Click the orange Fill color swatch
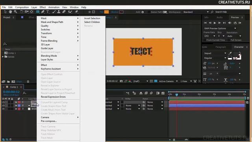Viewport: 252px width, 142px height. (x=106, y=12)
